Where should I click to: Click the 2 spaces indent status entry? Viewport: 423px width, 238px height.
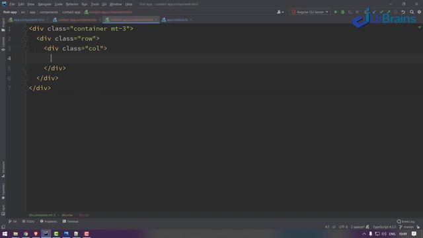(x=358, y=227)
